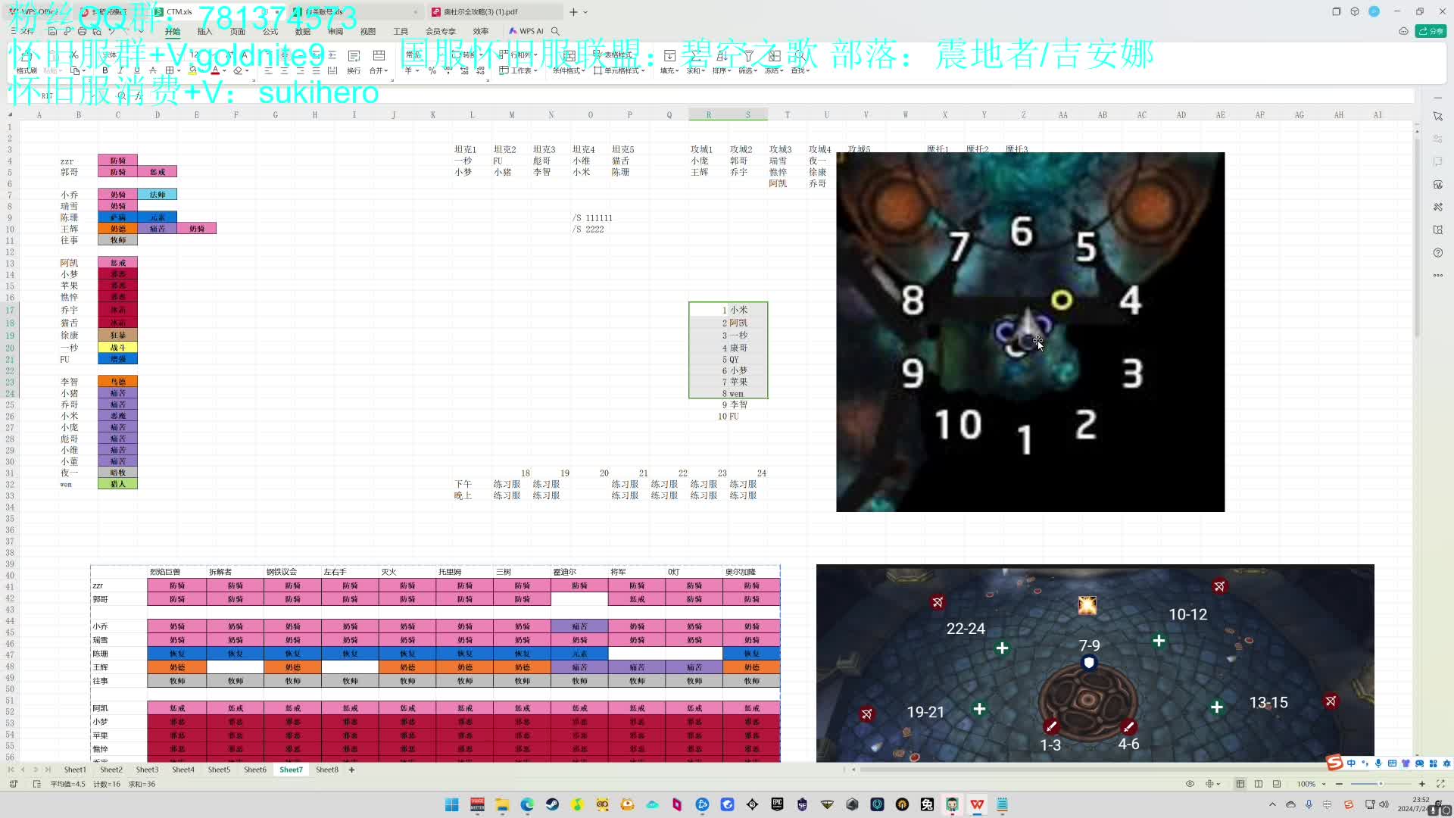Click the Share (分享) button
The width and height of the screenshot is (1454, 818).
pyautogui.click(x=1431, y=31)
